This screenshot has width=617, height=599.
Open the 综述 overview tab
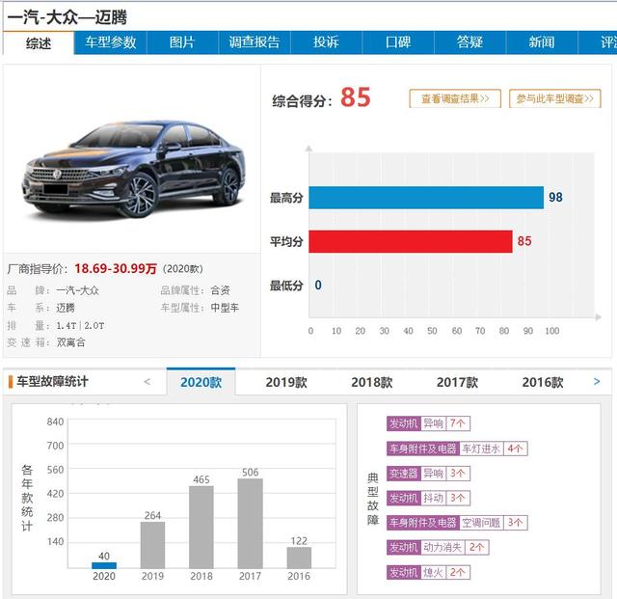(x=39, y=42)
